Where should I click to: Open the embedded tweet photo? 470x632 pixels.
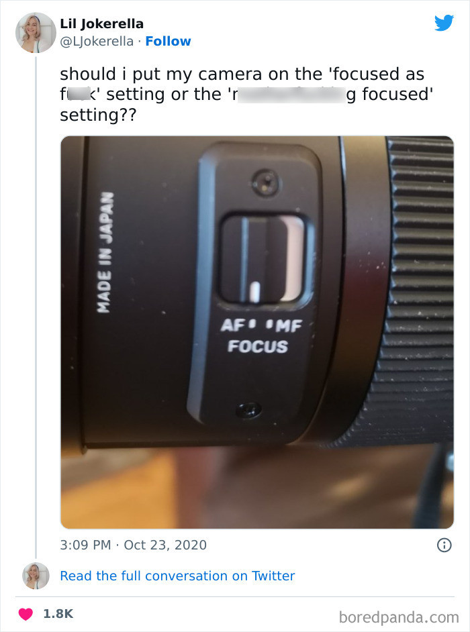tap(257, 332)
